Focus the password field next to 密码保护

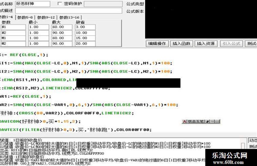103,4
